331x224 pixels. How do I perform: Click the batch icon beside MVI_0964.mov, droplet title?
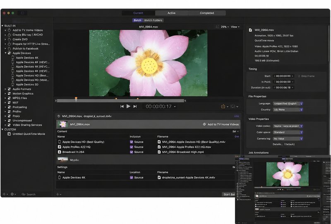coord(59,116)
